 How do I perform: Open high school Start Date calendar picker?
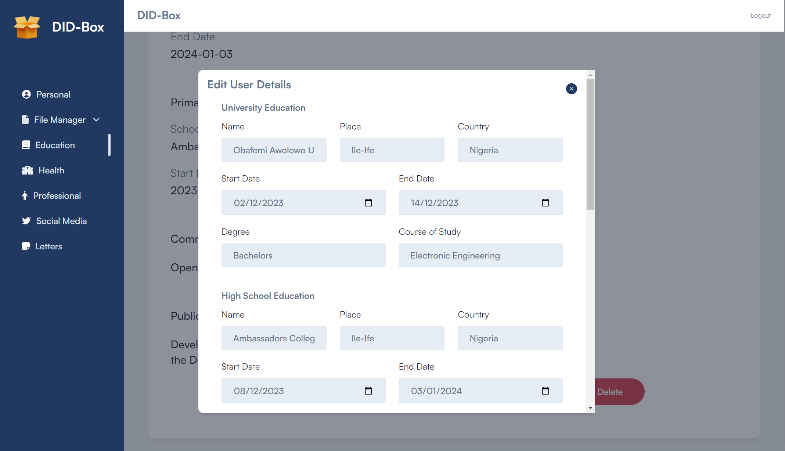click(368, 391)
